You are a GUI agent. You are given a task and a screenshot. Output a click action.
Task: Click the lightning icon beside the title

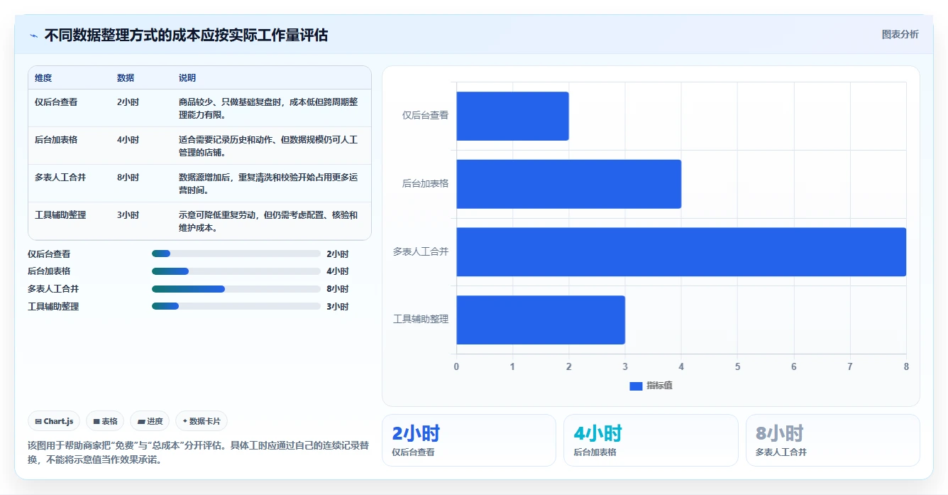coord(34,36)
